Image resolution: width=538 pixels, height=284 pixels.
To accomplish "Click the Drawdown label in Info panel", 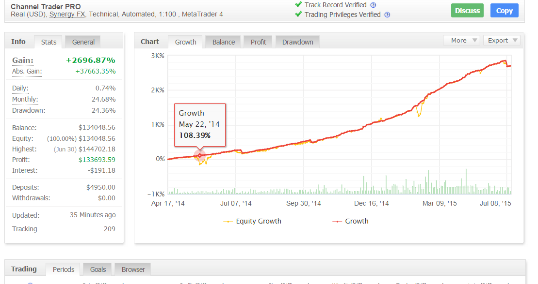I will click(x=29, y=110).
